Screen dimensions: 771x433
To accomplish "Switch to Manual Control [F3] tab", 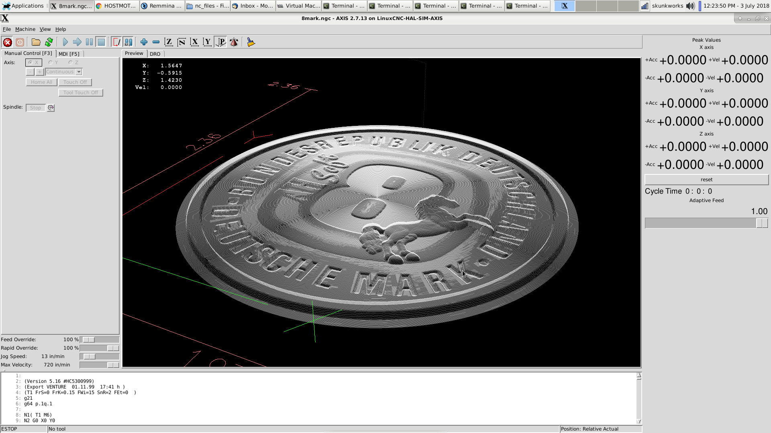I will point(28,53).
